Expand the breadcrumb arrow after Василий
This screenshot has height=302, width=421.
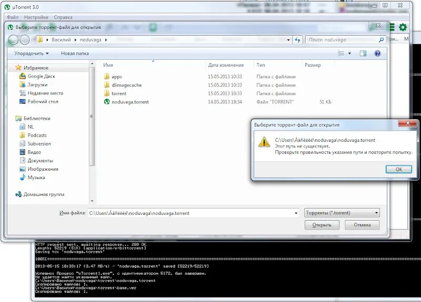click(x=75, y=40)
